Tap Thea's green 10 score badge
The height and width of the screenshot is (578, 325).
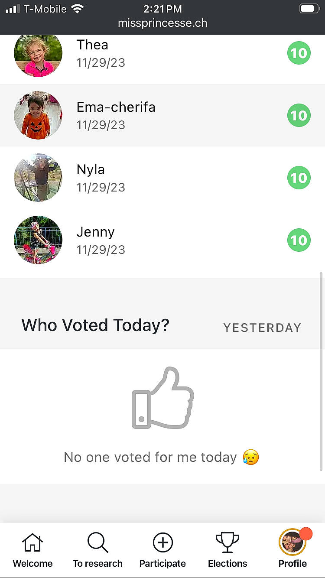coord(299,53)
